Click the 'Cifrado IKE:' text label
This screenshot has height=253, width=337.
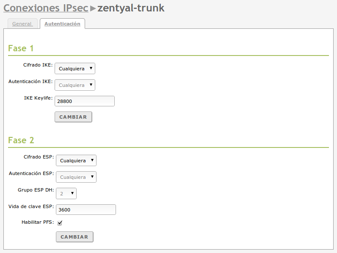[38, 65]
